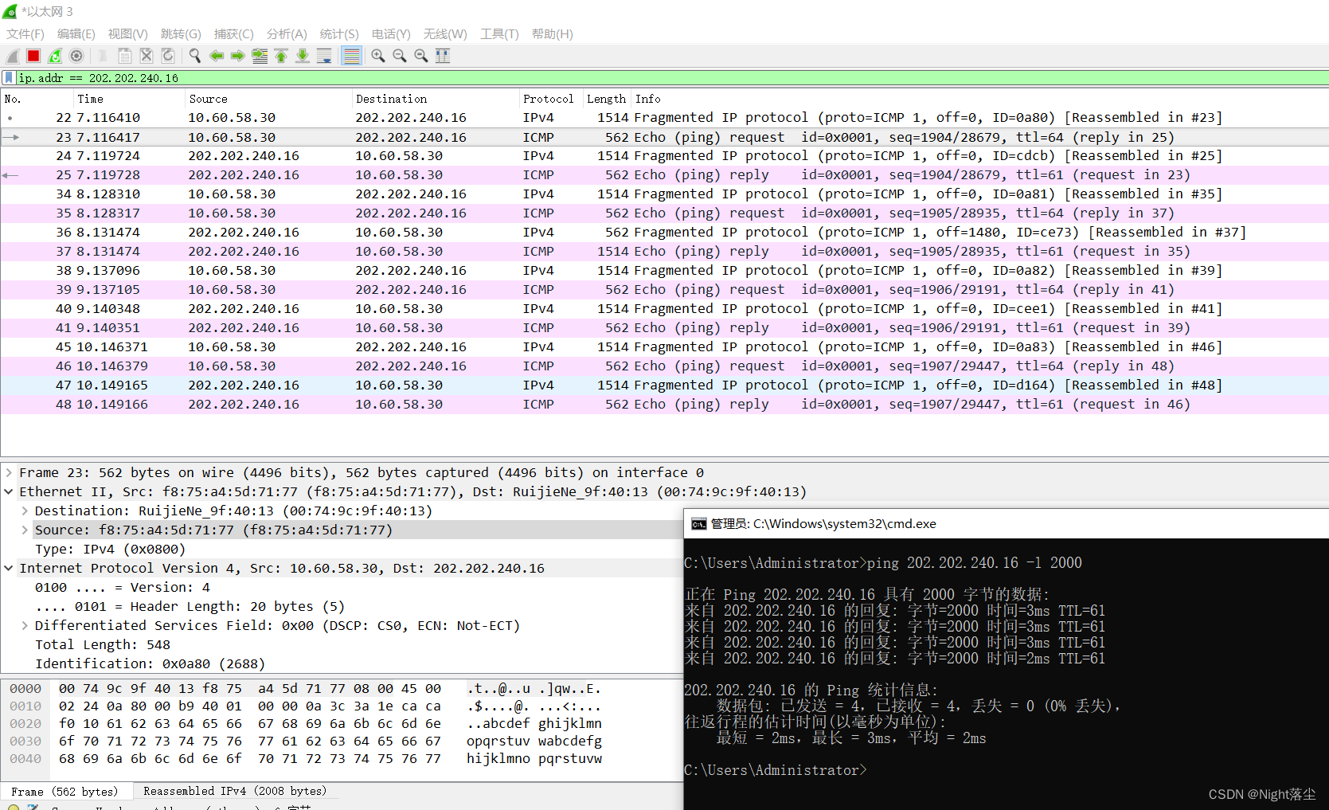Close the capture file

(x=147, y=56)
